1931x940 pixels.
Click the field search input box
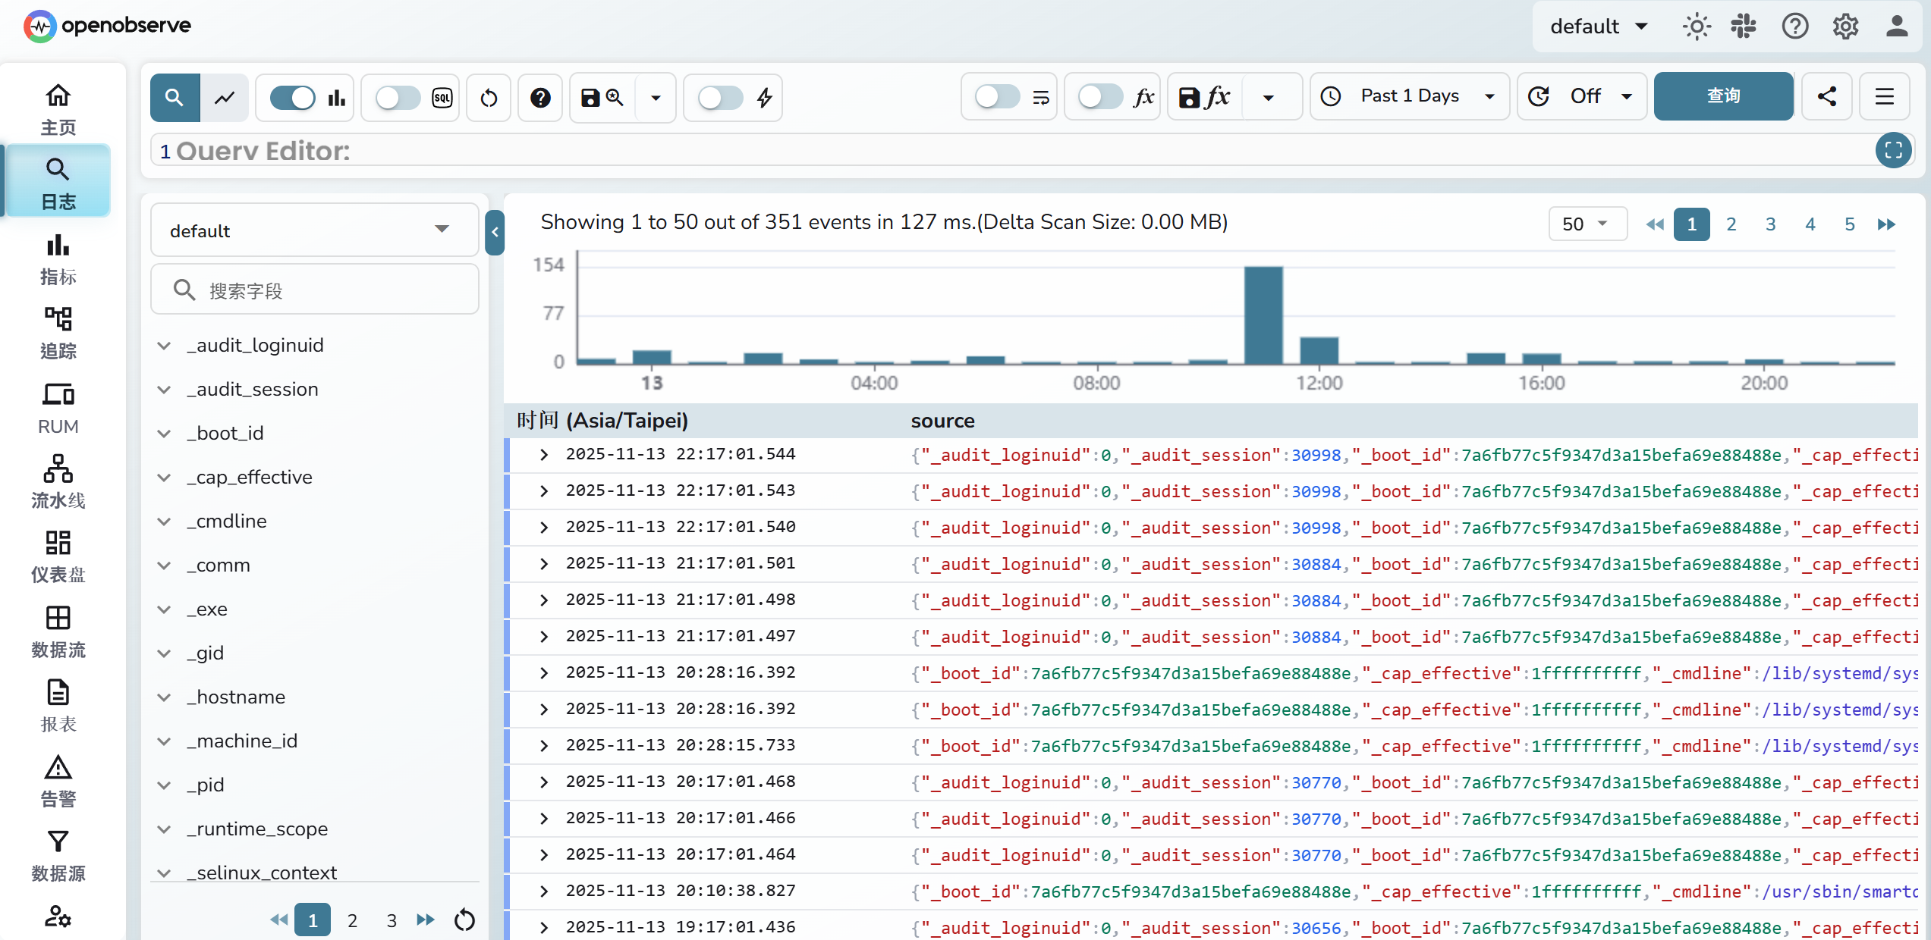(x=326, y=290)
